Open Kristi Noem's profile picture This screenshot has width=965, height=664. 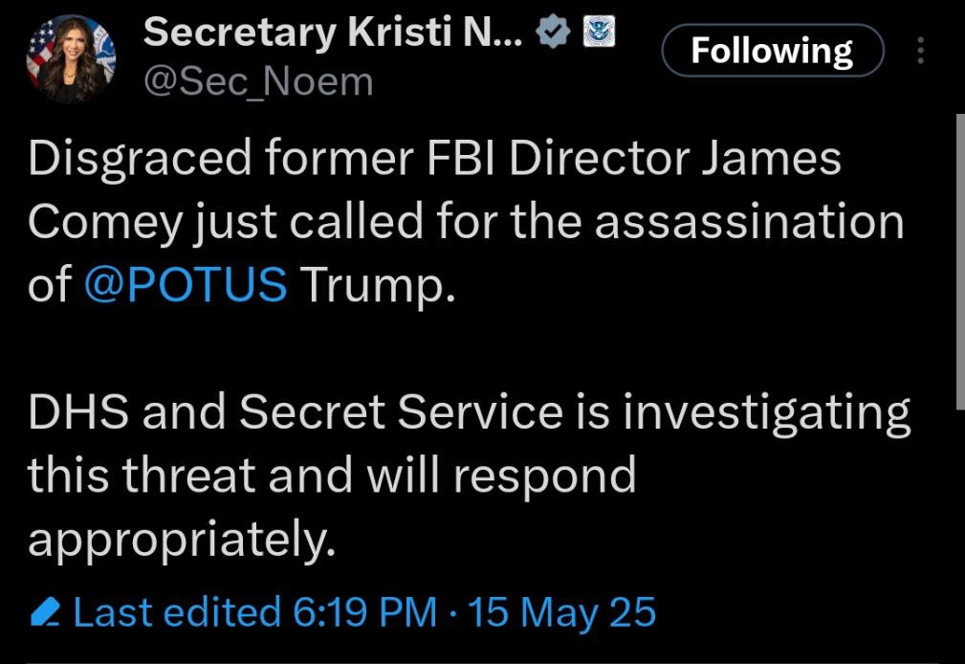tap(71, 59)
